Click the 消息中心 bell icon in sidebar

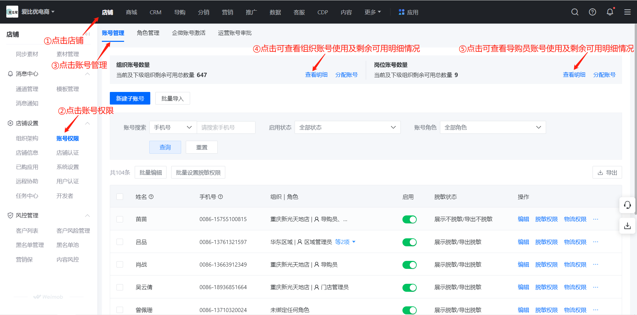pos(10,74)
